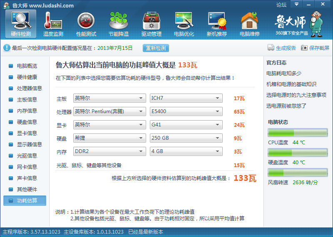Open 驱动管理 driver toolbox icon
The width and height of the screenshot is (333, 237).
coord(151,24)
